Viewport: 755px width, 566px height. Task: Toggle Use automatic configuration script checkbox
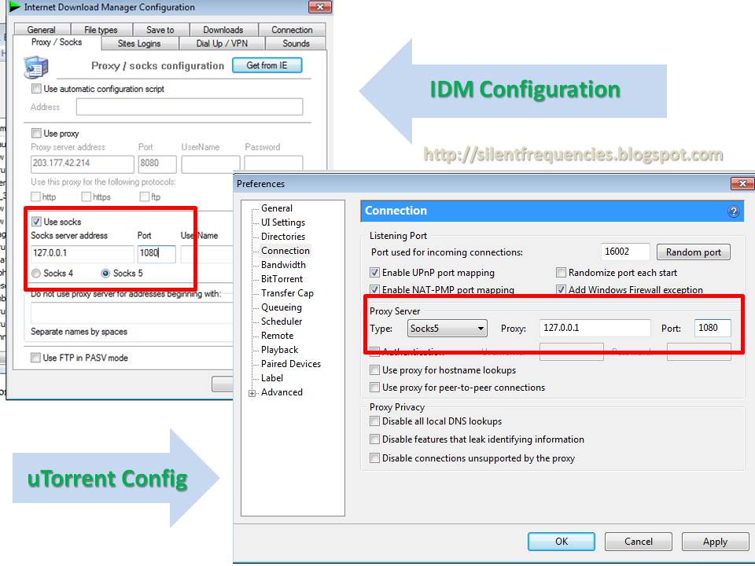pos(35,89)
